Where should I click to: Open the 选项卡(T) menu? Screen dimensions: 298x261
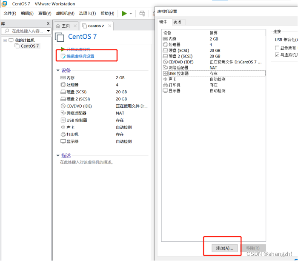click(x=87, y=13)
